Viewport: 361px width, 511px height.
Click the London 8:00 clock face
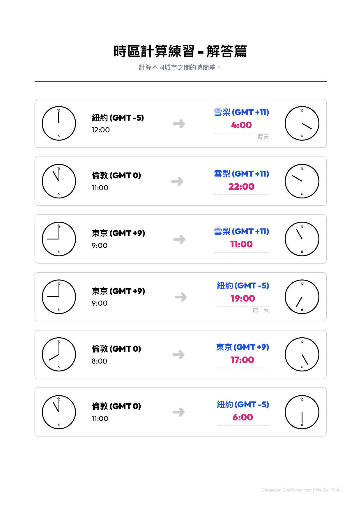(x=59, y=354)
